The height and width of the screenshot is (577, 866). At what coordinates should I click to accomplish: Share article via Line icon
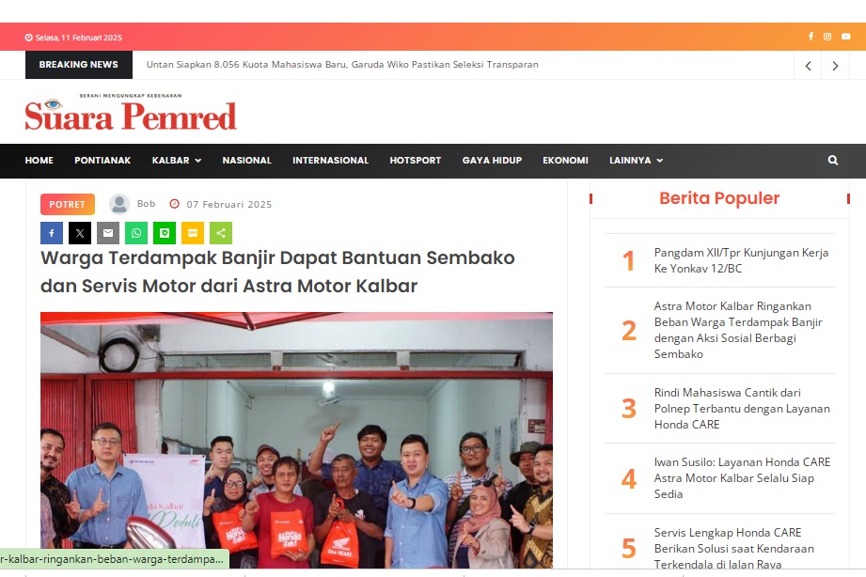164,233
